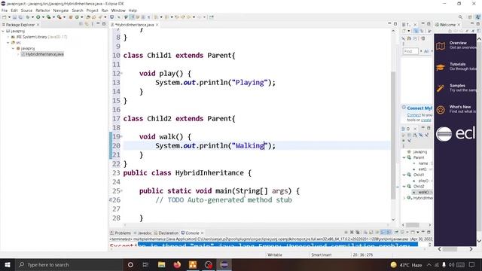Close the Welcome tab
Screen dimensions: 482x271
(459, 25)
